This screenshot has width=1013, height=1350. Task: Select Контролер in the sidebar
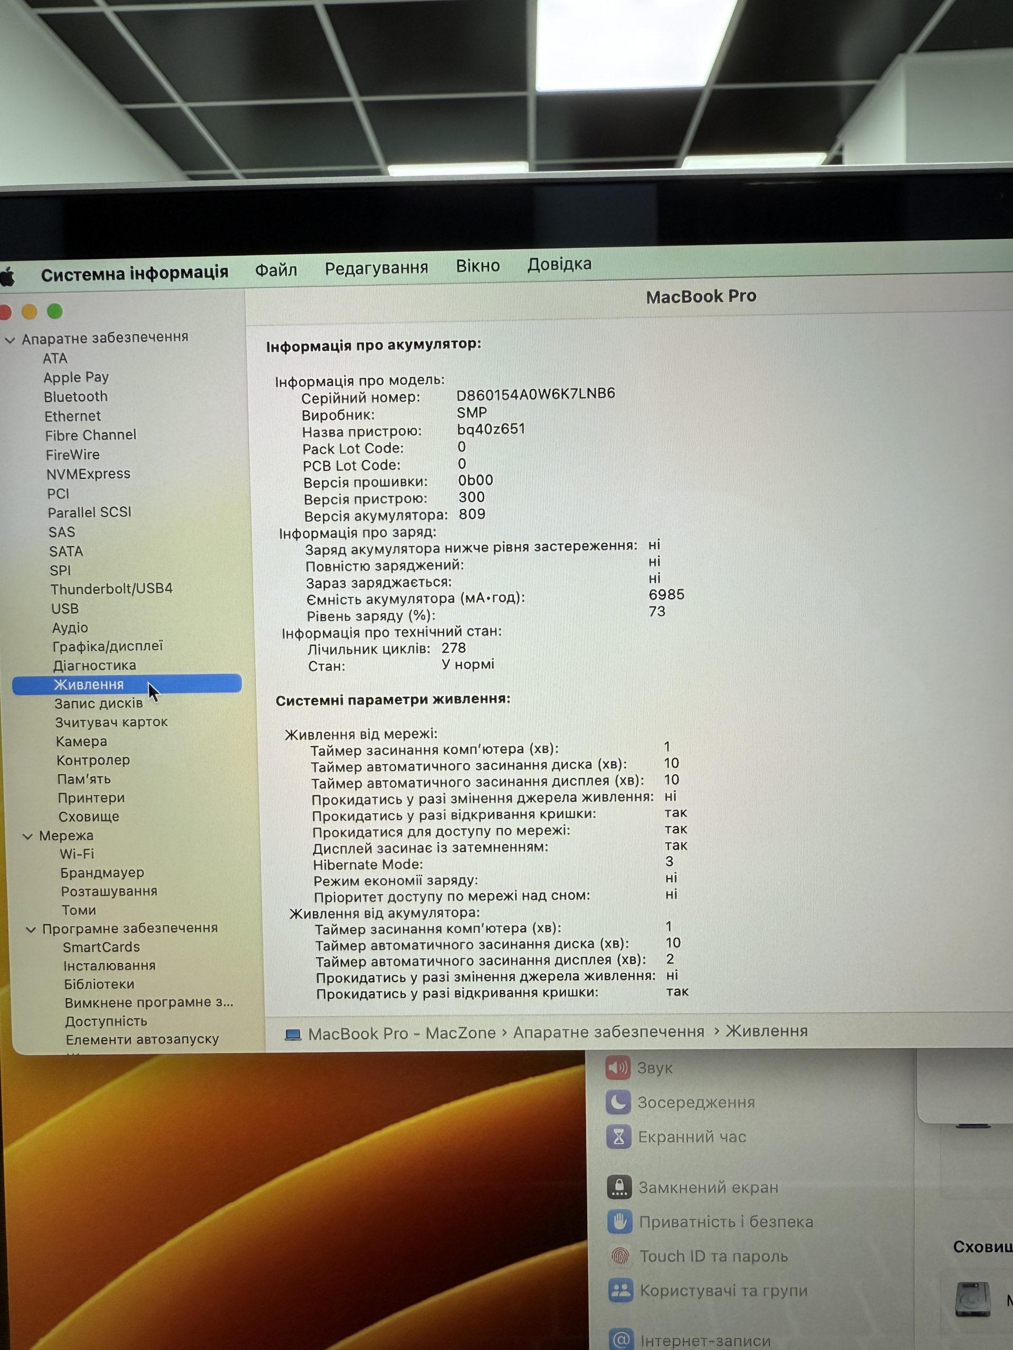click(x=93, y=760)
